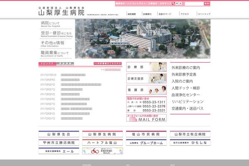
Task: Click the 山梨市立牧丘病院 footer banner
Action: pos(190,134)
